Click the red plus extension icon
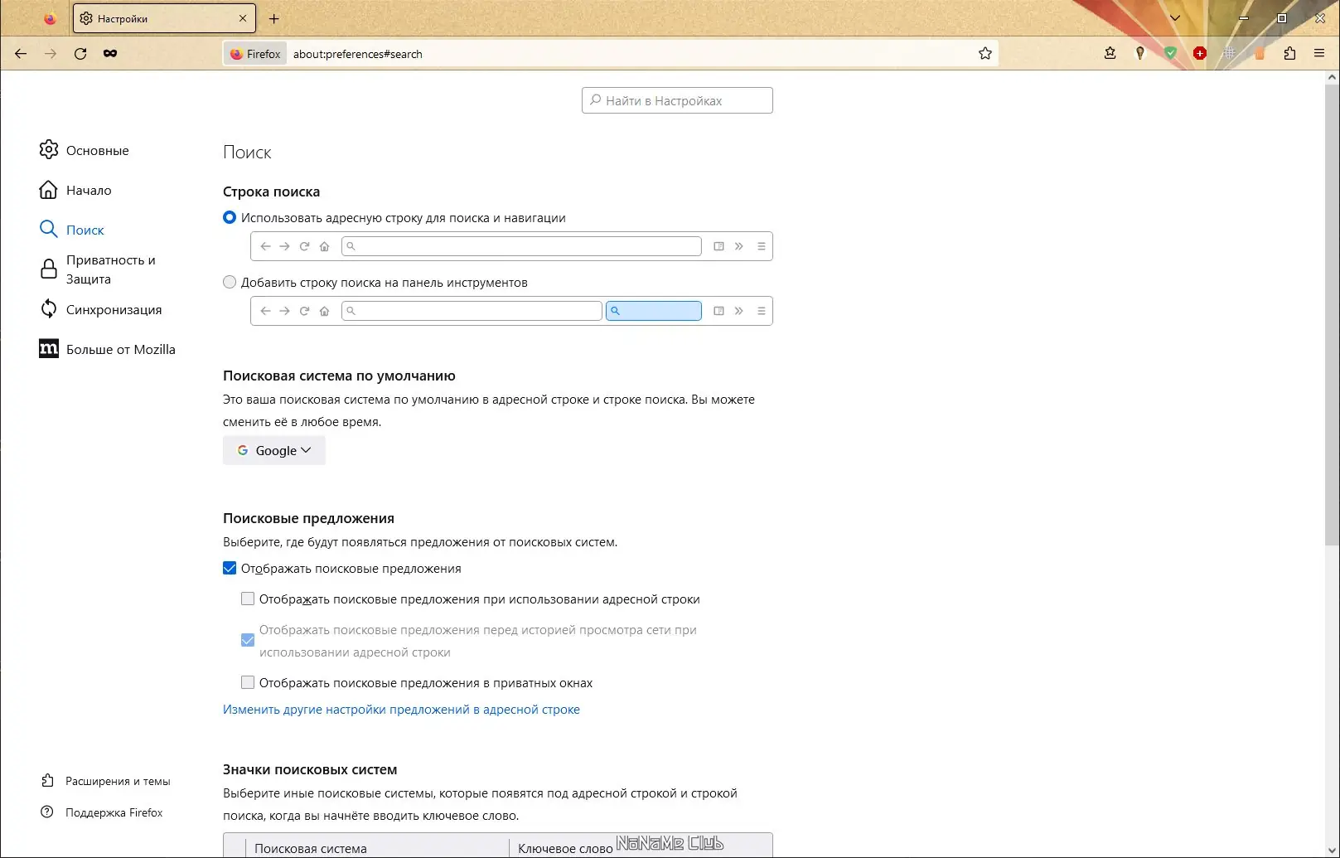 click(1200, 53)
